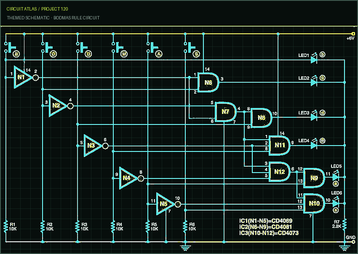Select the R6 10K resistor symbol
358x254 pixels.
pyautogui.click(x=185, y=226)
